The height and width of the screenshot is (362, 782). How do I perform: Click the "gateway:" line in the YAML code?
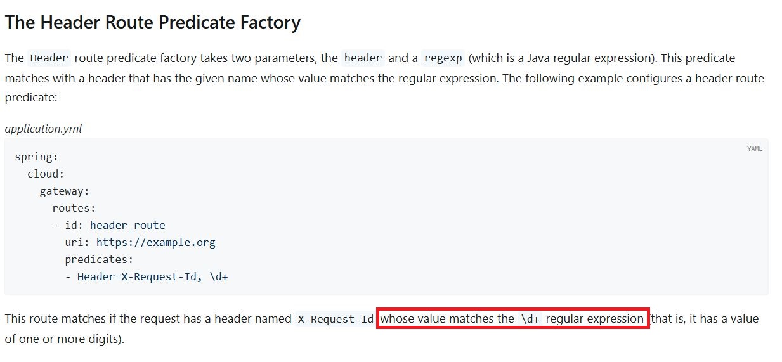(65, 191)
